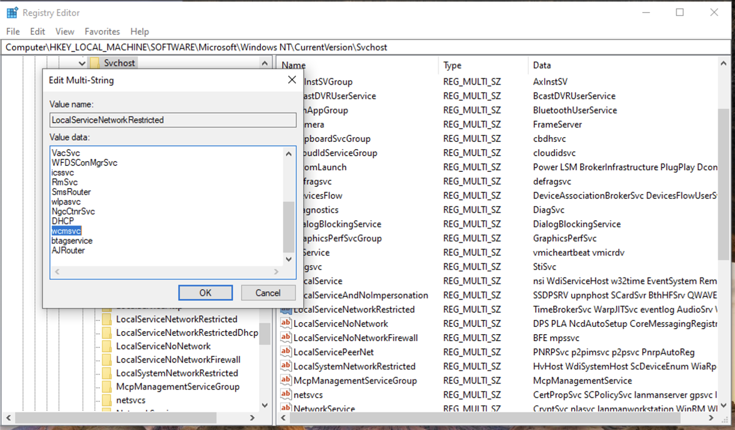Click the value data horizontal scroll right arrow
This screenshot has width=735, height=430.
pyautogui.click(x=276, y=272)
